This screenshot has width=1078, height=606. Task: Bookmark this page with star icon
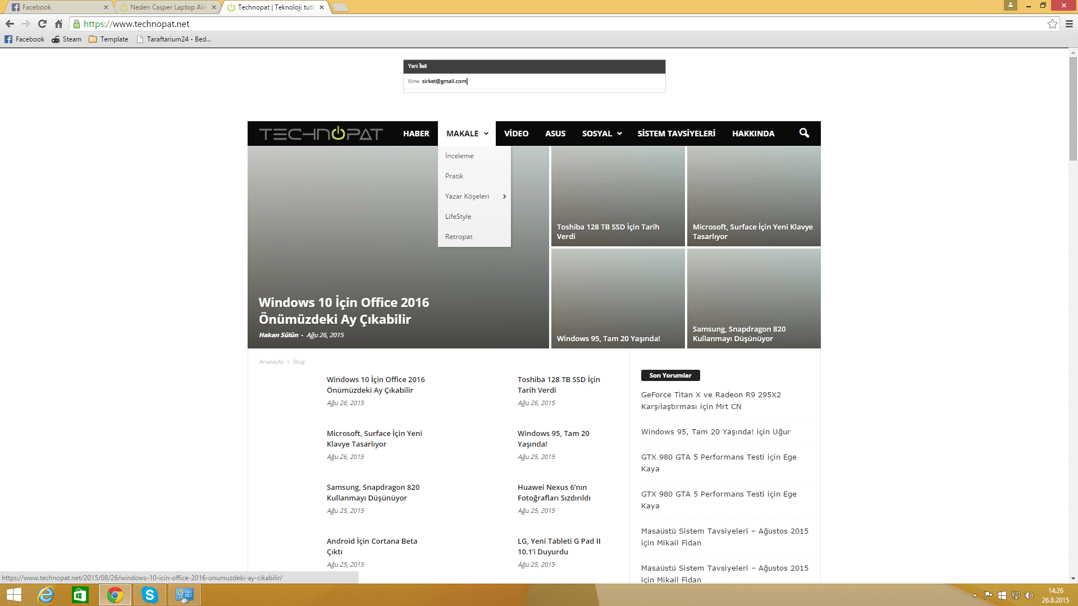(x=1052, y=24)
